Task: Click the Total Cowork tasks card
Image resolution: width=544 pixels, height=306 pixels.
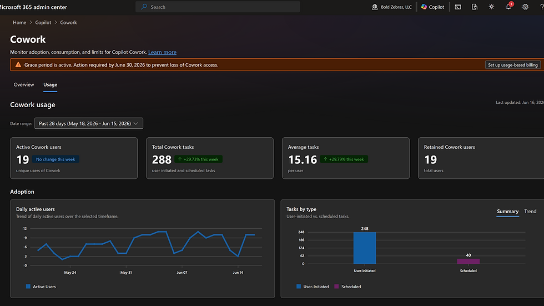Action: coord(210,158)
